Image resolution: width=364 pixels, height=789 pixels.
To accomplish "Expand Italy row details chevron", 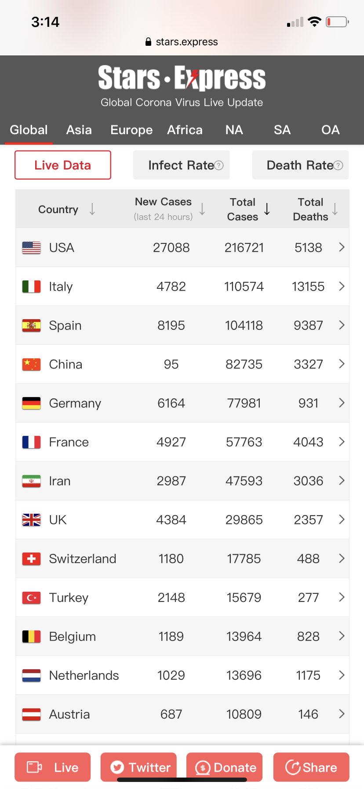I will 342,287.
